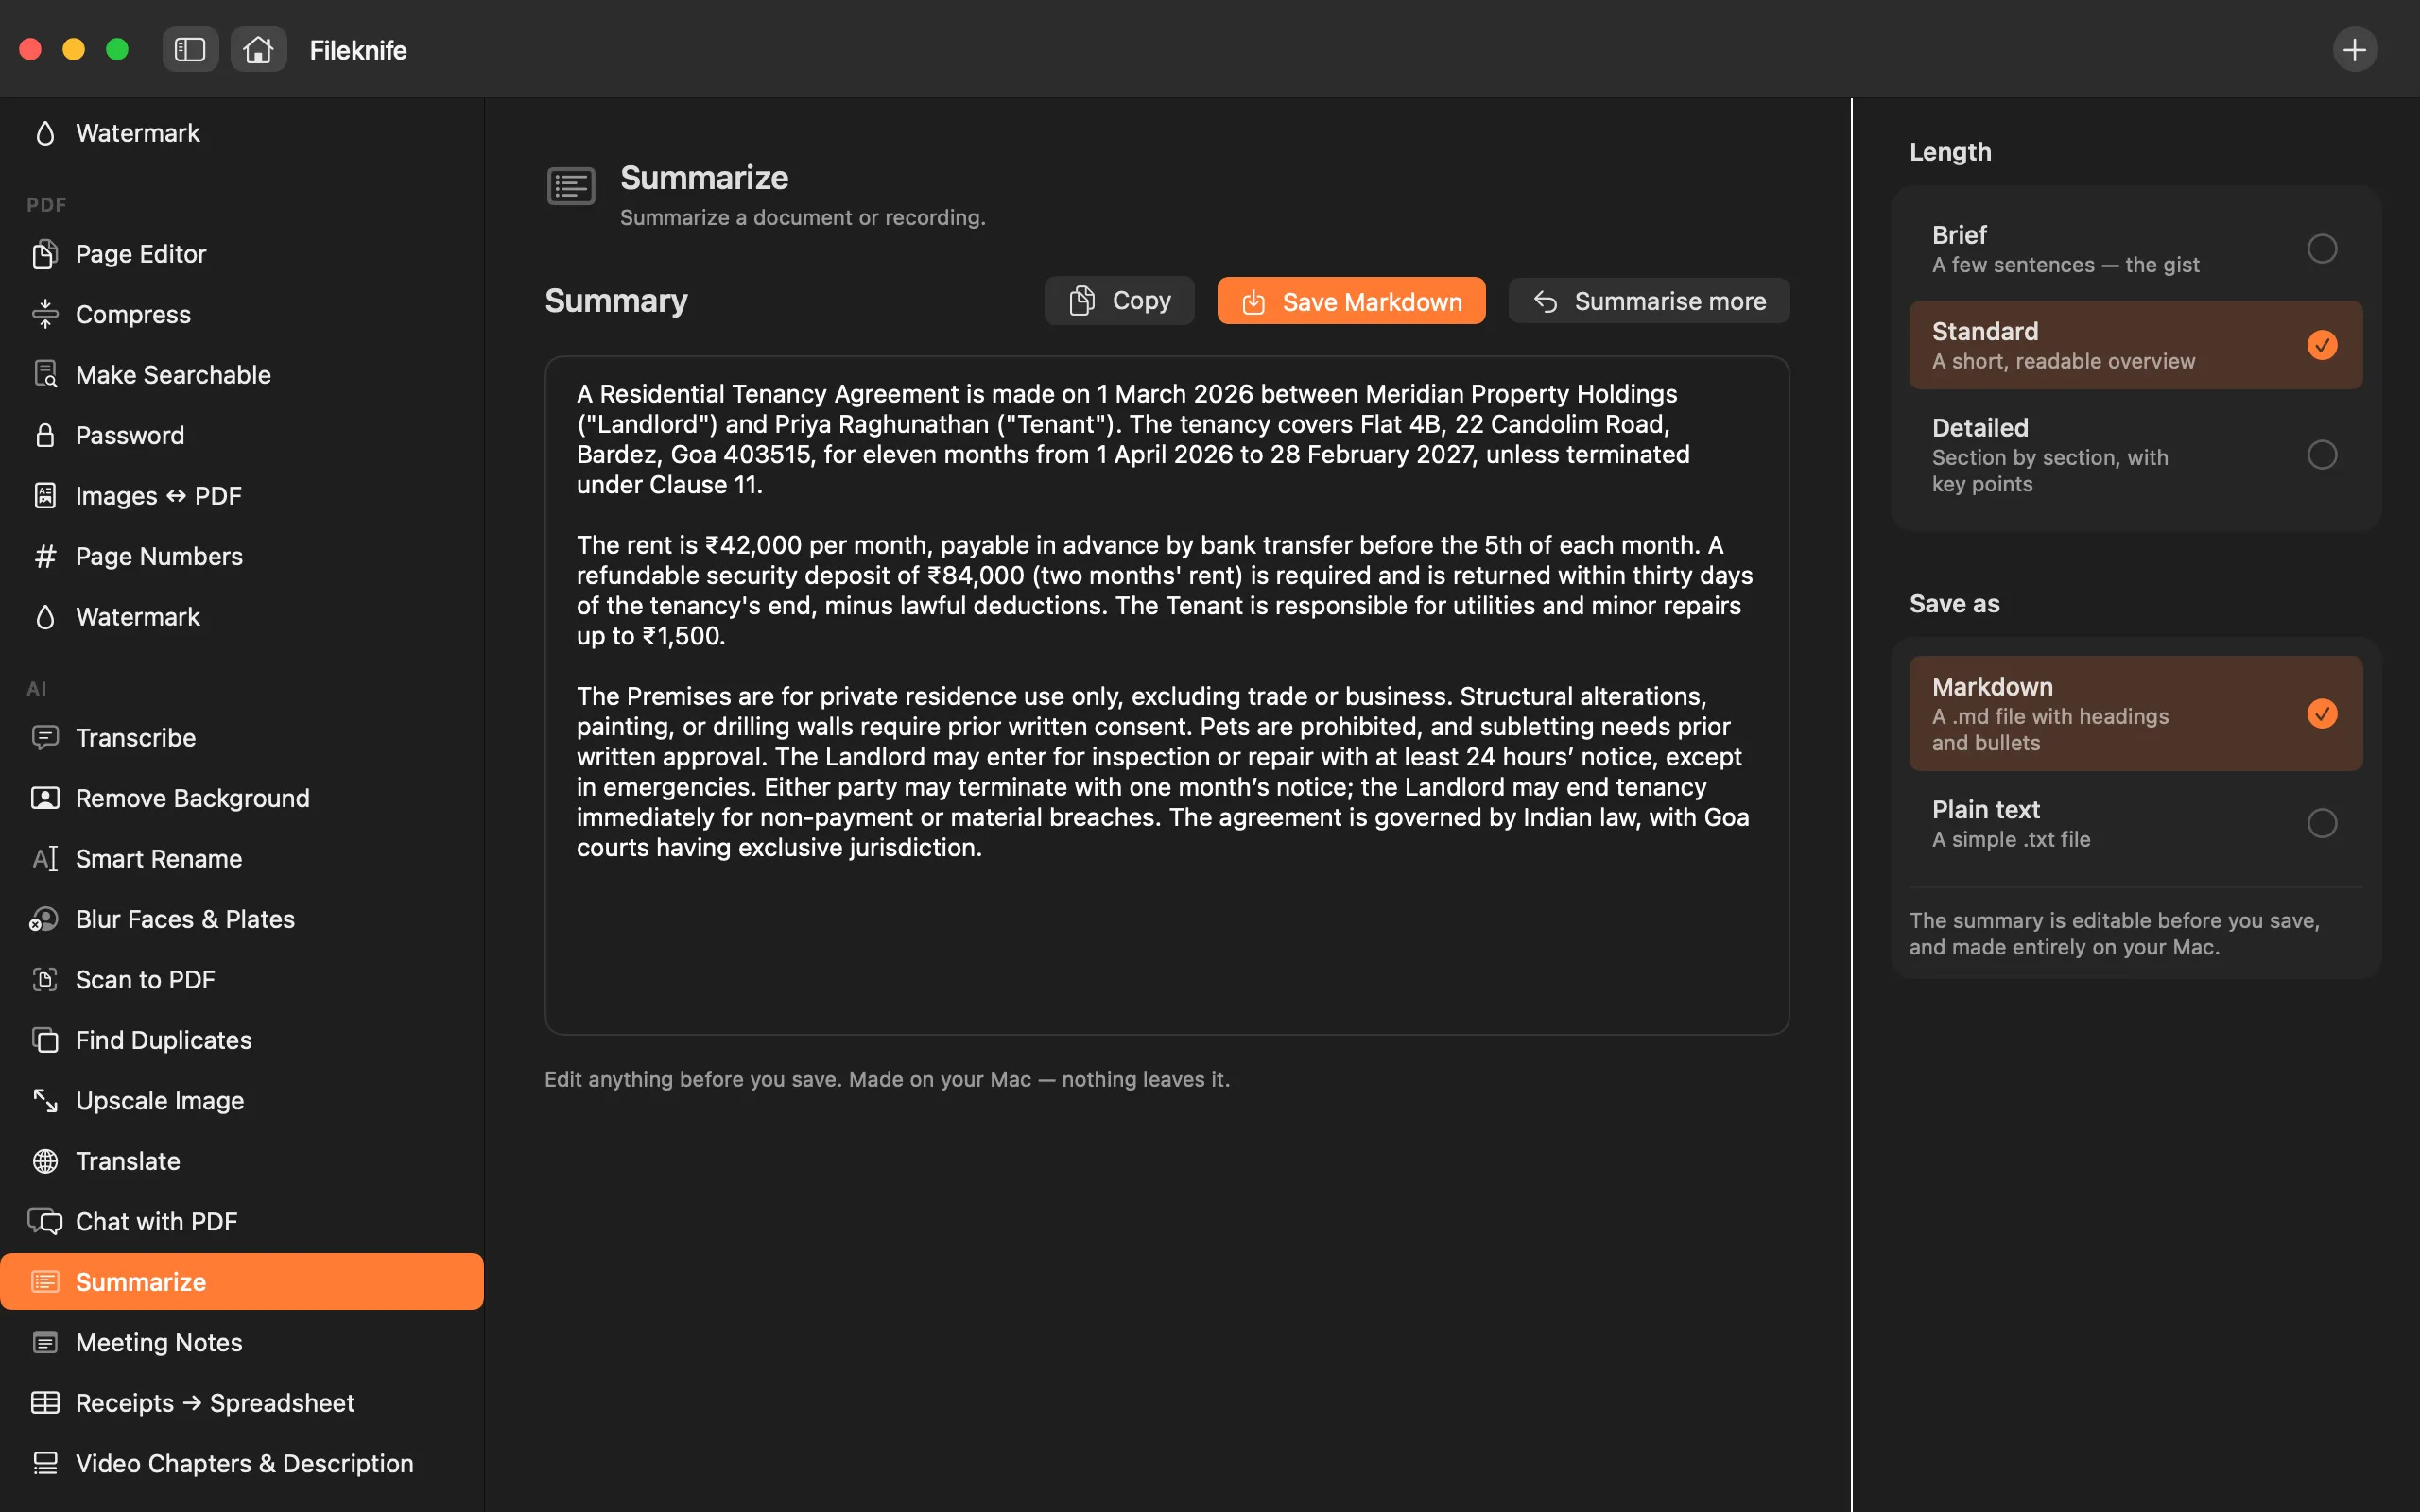This screenshot has width=2420, height=1512.
Task: Select Blur Faces & Plates icon
Action: (x=44, y=919)
